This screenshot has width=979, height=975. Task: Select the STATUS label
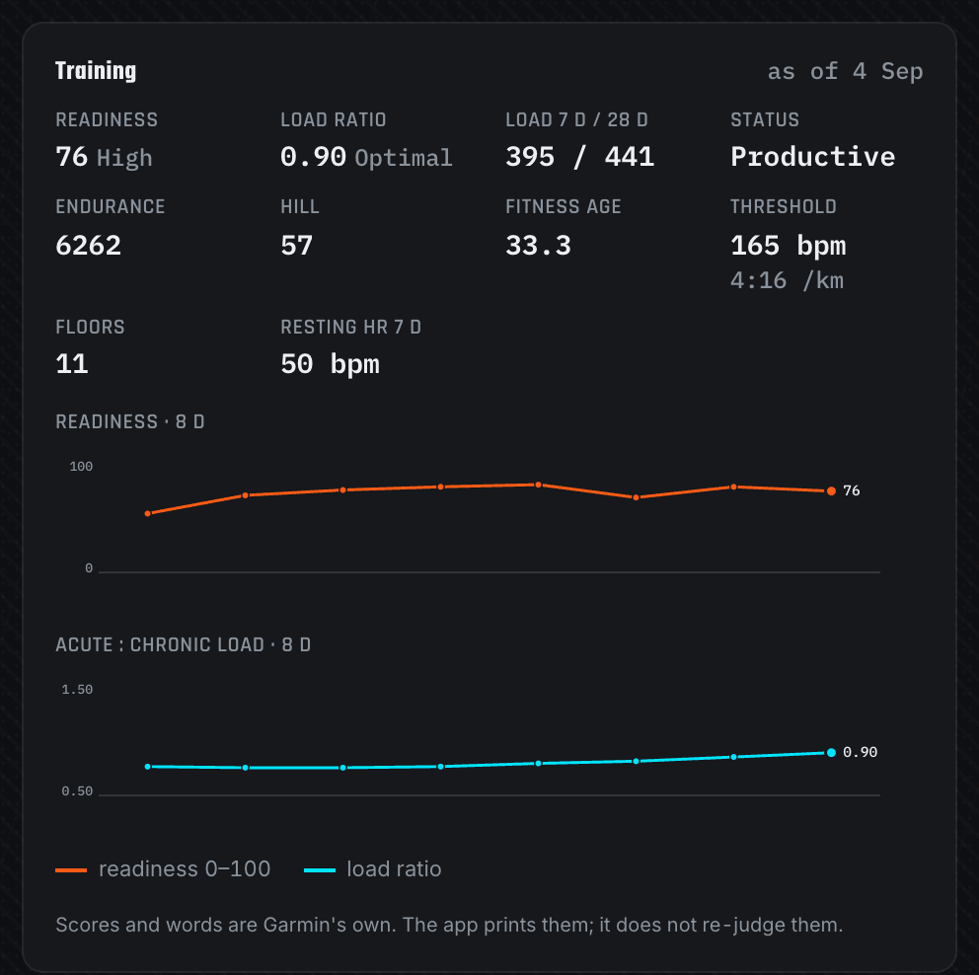tap(765, 119)
